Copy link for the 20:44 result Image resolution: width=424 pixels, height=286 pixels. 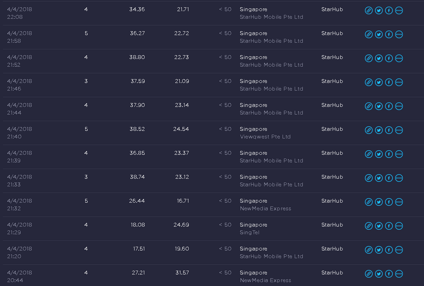tap(368, 274)
